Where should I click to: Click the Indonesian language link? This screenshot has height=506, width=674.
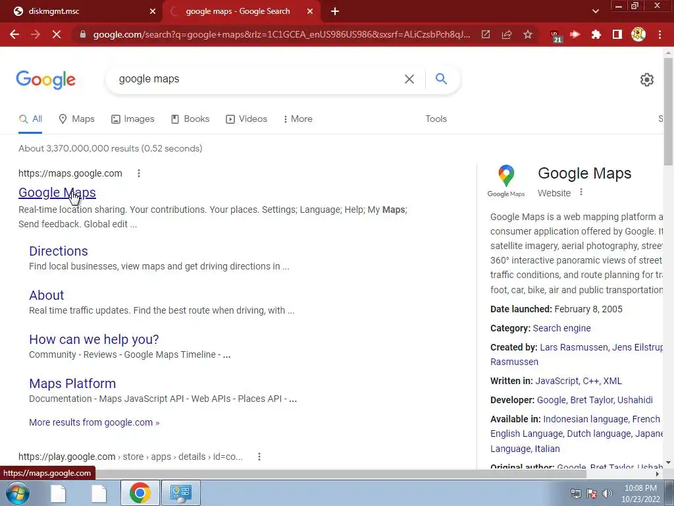[x=585, y=419]
